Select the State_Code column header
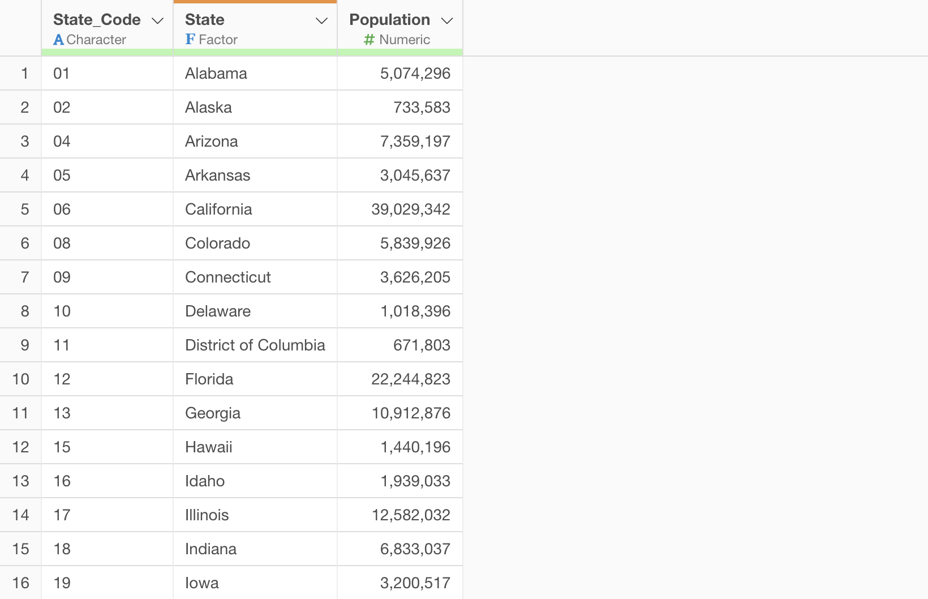Image resolution: width=928 pixels, height=599 pixels. tap(97, 20)
